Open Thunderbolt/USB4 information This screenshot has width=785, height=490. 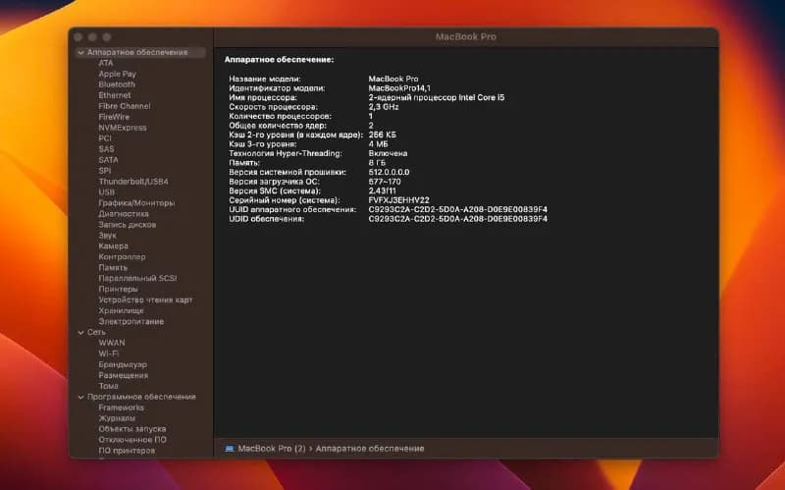133,182
